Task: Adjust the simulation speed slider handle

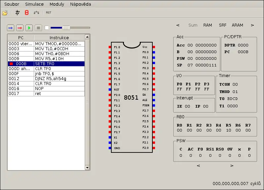Action: point(66,28)
